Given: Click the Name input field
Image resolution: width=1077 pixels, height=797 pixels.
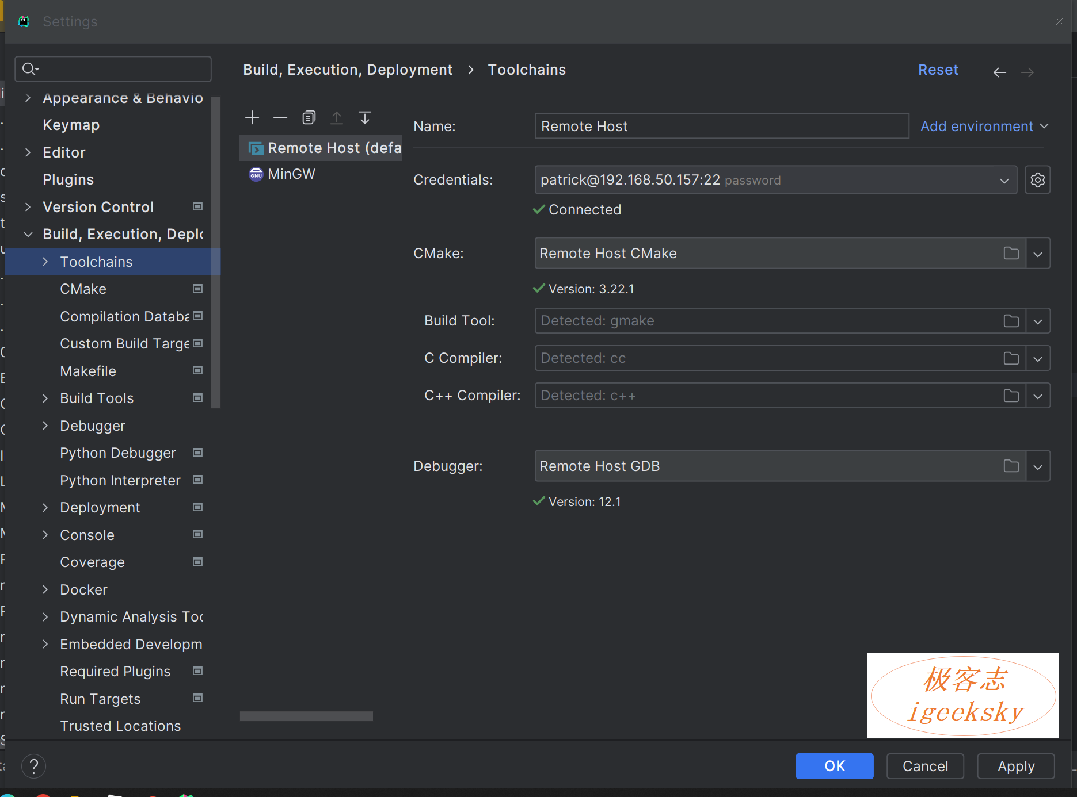Looking at the screenshot, I should click(721, 127).
